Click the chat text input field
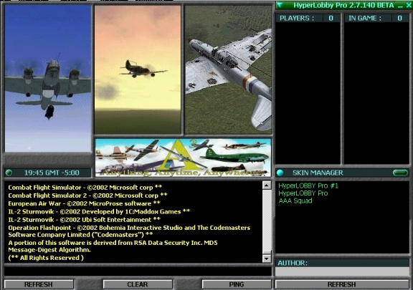The height and width of the screenshot is (290, 413). [138, 271]
